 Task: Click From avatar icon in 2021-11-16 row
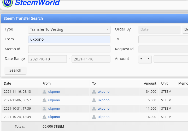(x=44, y=92)
